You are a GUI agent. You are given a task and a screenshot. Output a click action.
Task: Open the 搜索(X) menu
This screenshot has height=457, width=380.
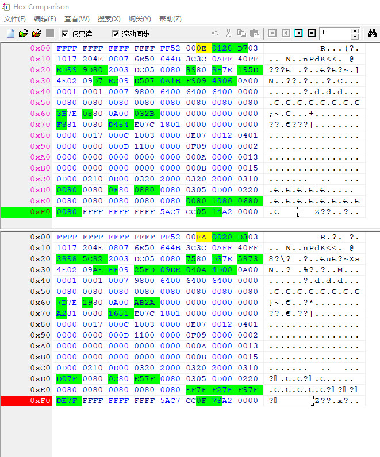point(109,19)
